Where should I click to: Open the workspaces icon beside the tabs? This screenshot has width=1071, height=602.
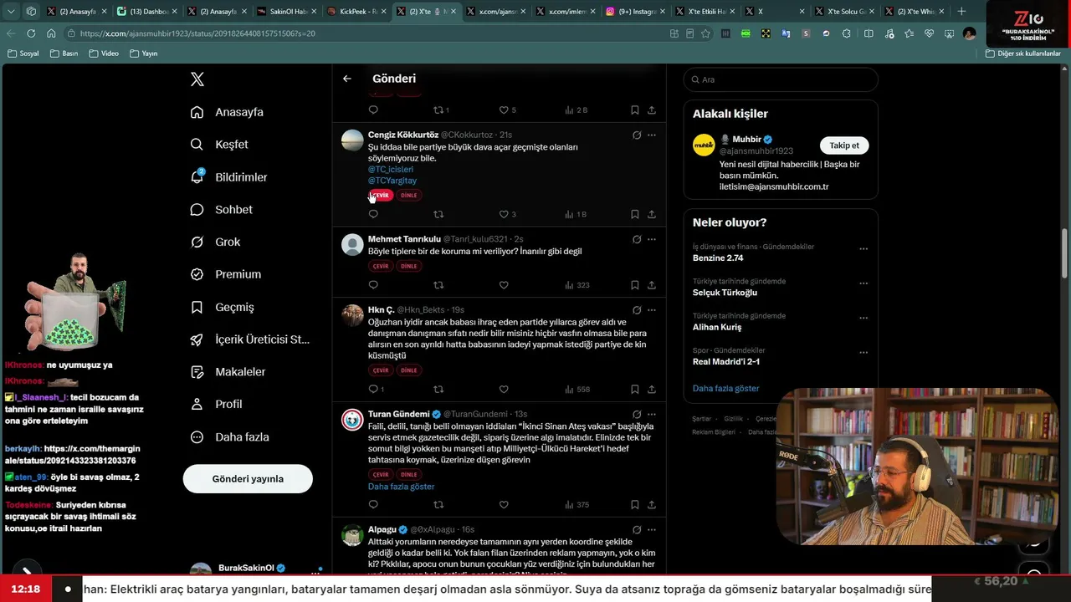(31, 12)
